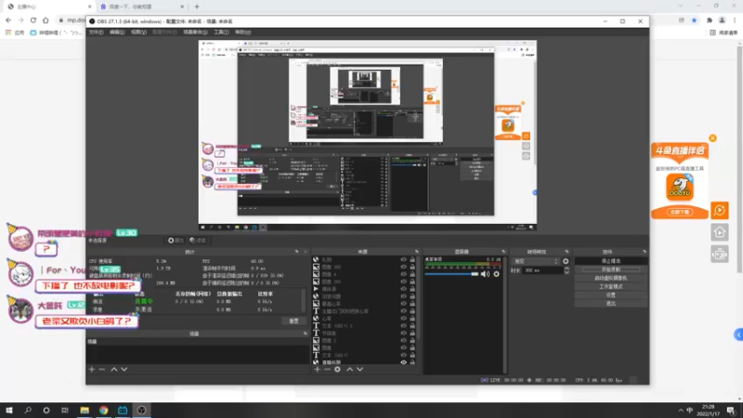Screen dimensions: 743x418
Task: Click desktop audio volume slider
Action: pyautogui.click(x=451, y=274)
